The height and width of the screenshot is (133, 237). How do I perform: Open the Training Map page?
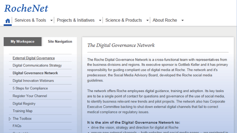pyautogui.click(x=22, y=111)
